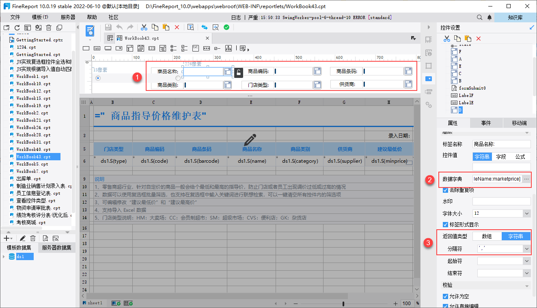537x308 pixels.
Task: Click the red delete X in main toolbar
Action: (x=177, y=27)
